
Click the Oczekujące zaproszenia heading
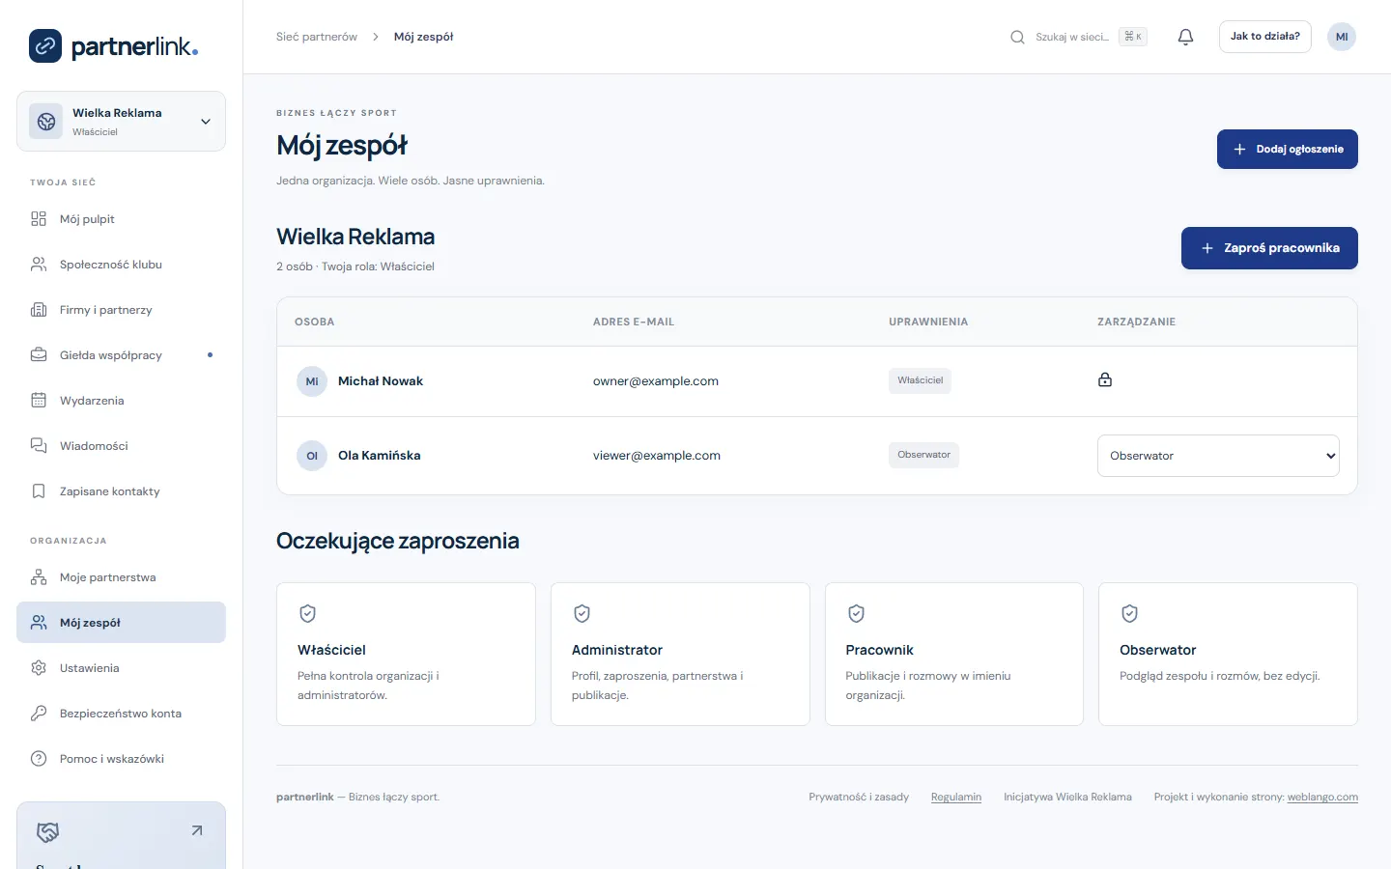pos(398,541)
